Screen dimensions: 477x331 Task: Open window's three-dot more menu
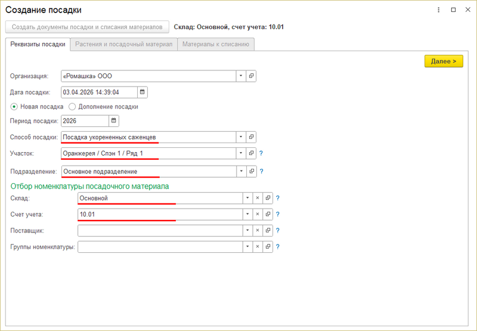coord(439,10)
